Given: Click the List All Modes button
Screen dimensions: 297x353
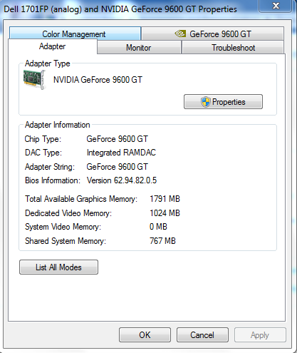Looking at the screenshot, I should (x=58, y=267).
